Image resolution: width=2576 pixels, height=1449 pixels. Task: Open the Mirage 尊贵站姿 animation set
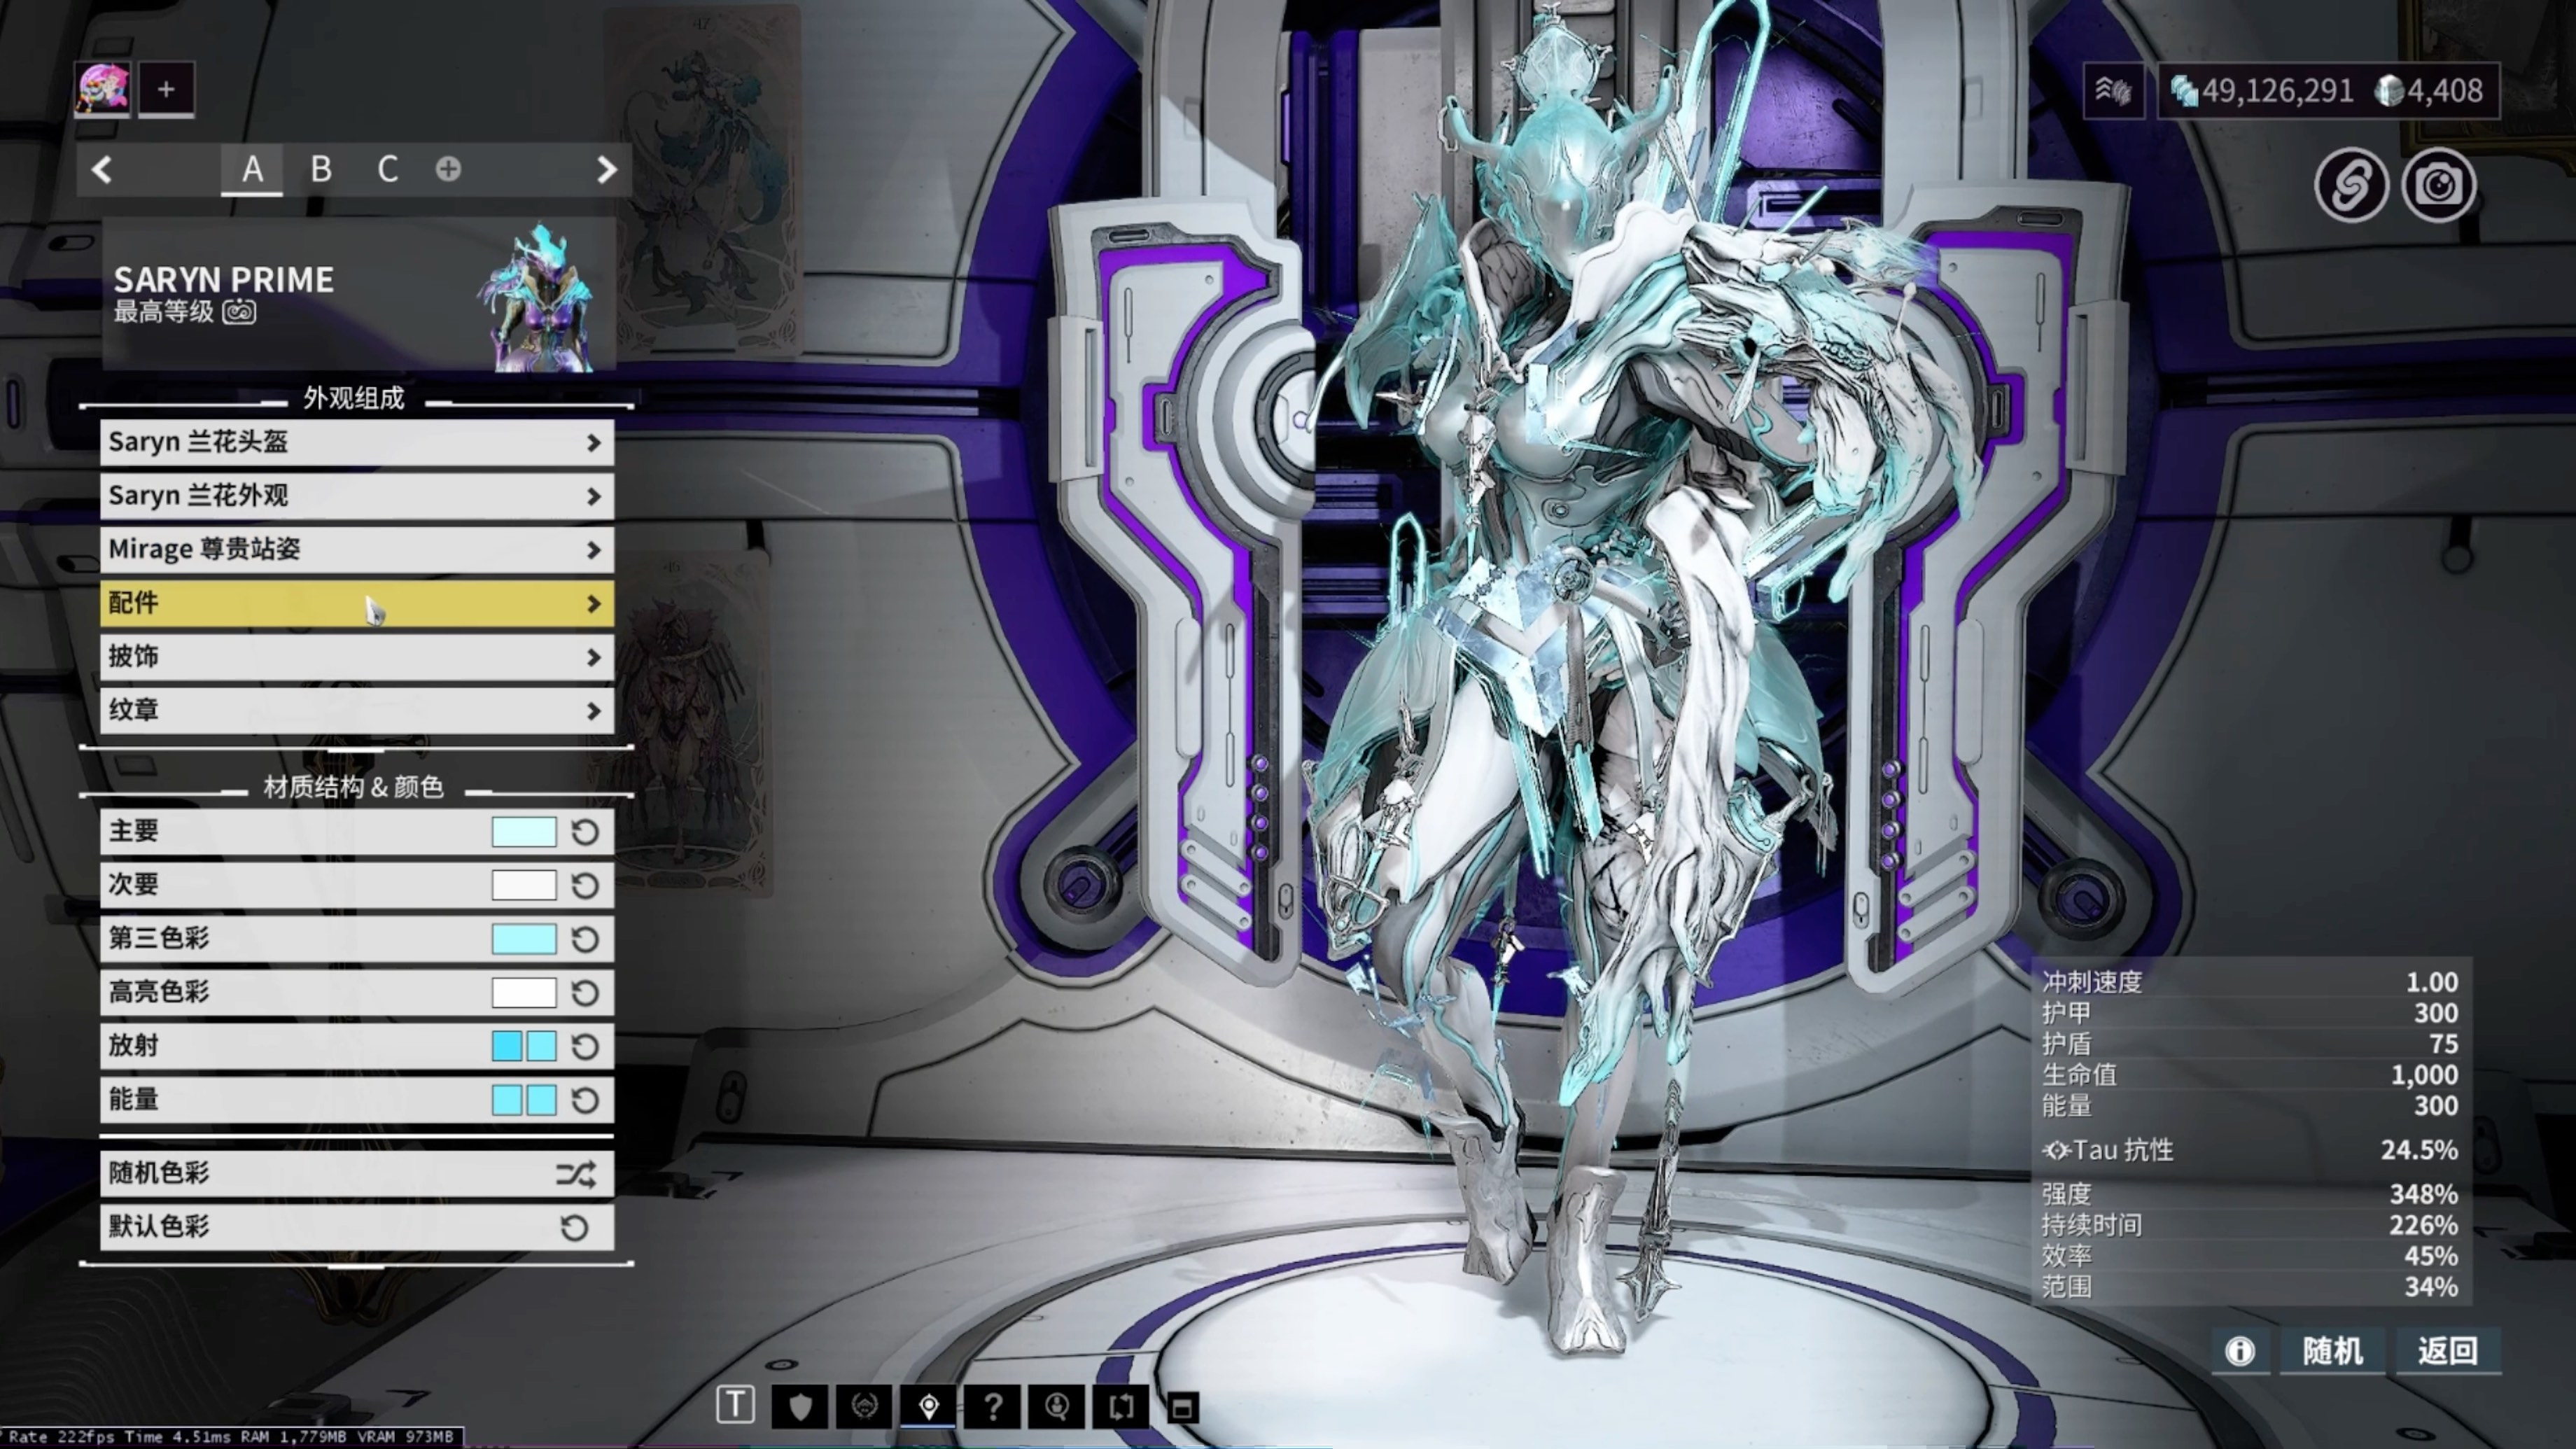tap(357, 549)
